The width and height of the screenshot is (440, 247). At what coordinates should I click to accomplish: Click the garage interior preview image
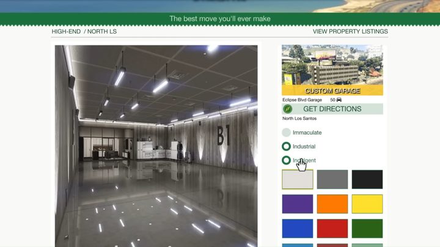(156, 146)
